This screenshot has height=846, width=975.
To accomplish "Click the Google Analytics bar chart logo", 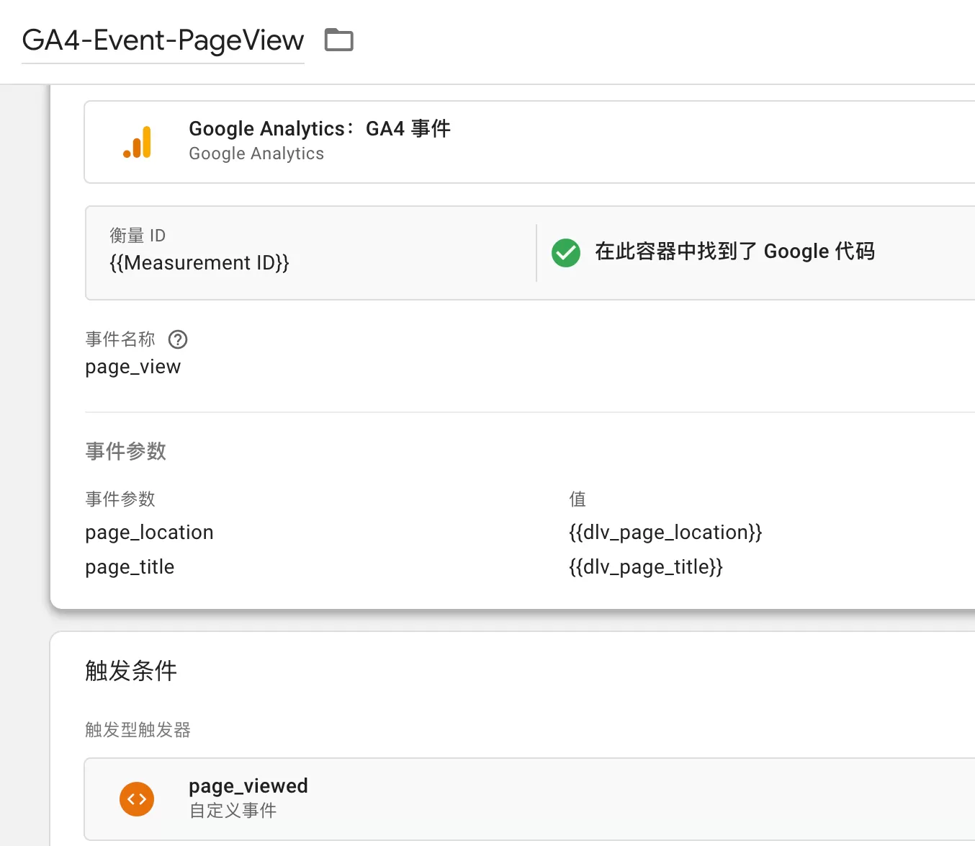I will click(138, 142).
